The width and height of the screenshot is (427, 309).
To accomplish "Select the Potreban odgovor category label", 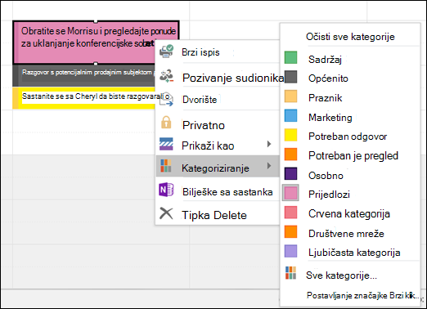I will [348, 137].
